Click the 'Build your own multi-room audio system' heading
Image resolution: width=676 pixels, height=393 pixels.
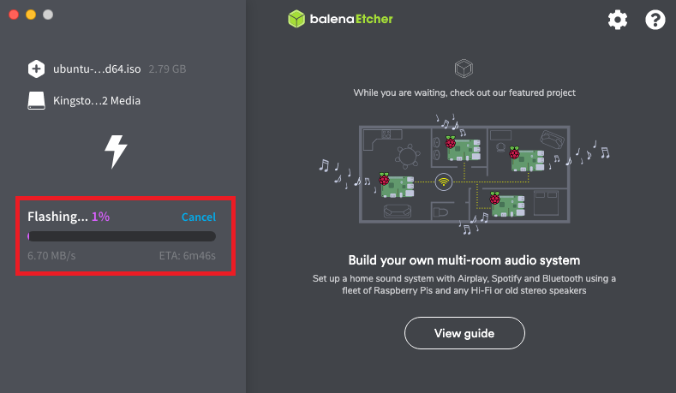[x=464, y=260]
